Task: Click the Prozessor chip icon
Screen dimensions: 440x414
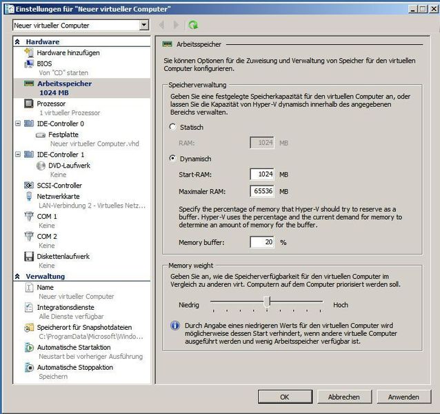Action: click(x=29, y=103)
